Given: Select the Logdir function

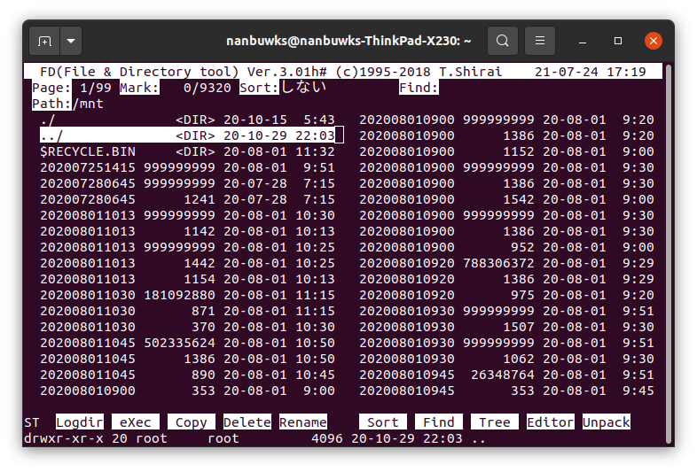Looking at the screenshot, I should click(x=80, y=422).
